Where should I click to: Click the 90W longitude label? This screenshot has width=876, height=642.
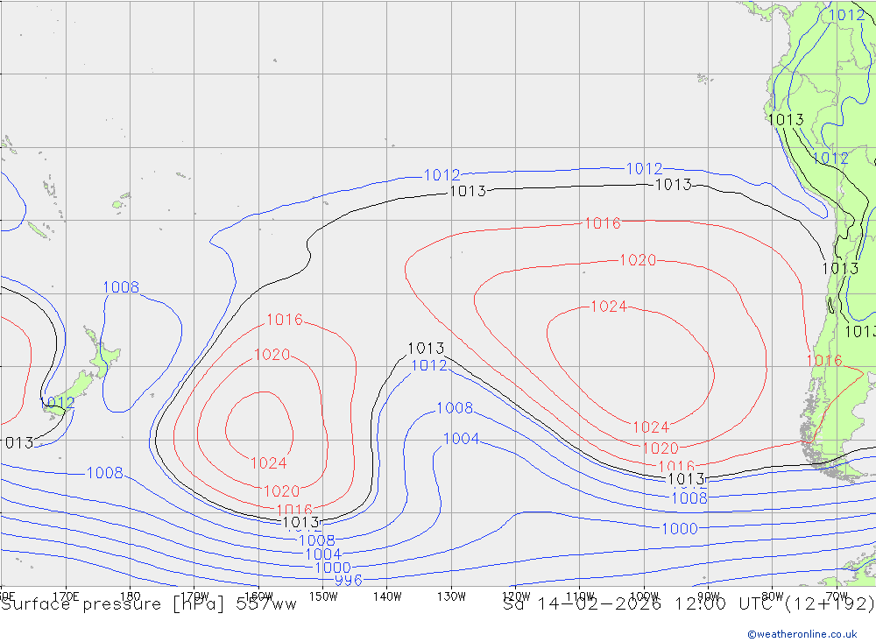pyautogui.click(x=709, y=596)
